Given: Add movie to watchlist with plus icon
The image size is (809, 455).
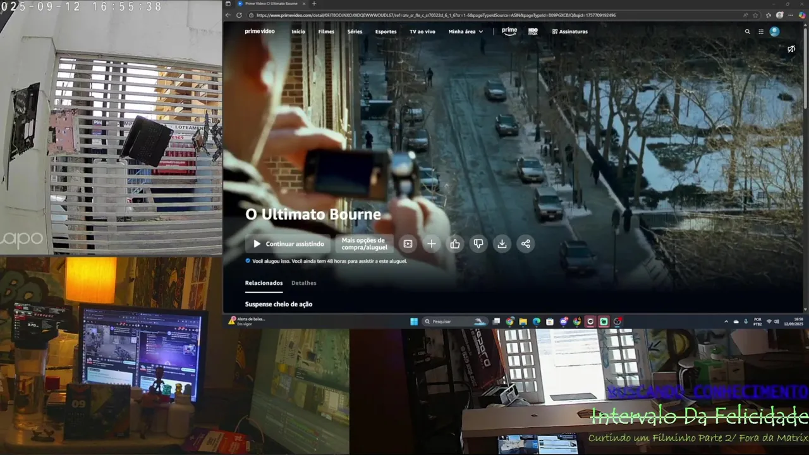Looking at the screenshot, I should [431, 244].
